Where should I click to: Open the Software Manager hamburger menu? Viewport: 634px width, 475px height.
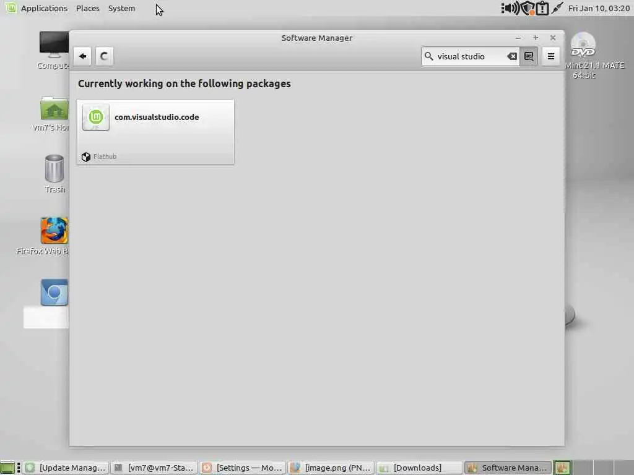(x=550, y=56)
